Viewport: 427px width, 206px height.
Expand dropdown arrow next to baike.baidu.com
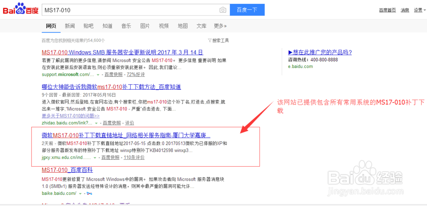pyautogui.click(x=80, y=194)
